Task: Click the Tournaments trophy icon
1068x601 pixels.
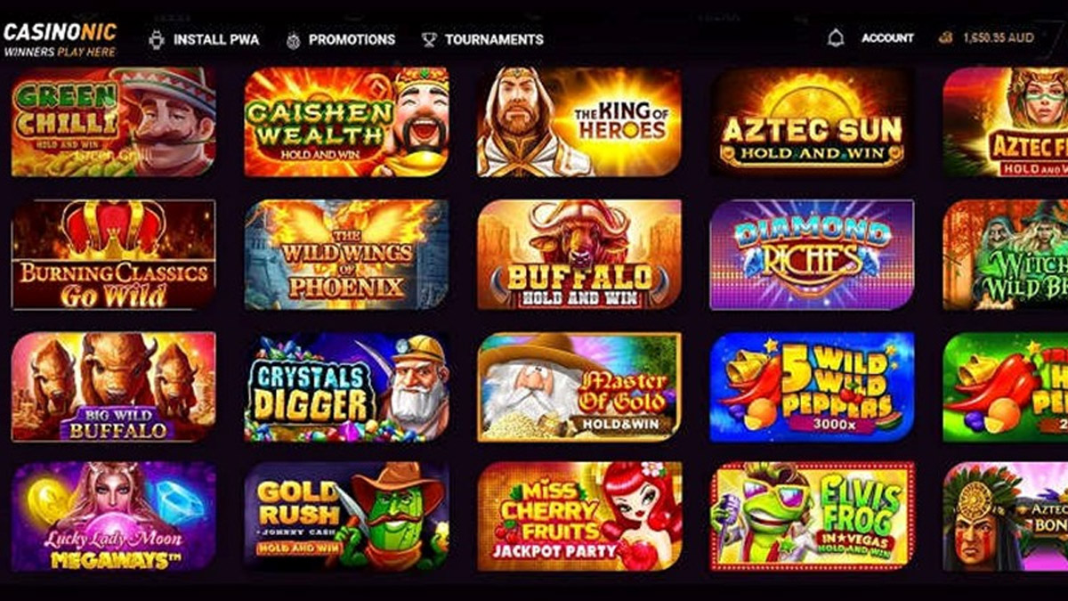Action: 429,39
